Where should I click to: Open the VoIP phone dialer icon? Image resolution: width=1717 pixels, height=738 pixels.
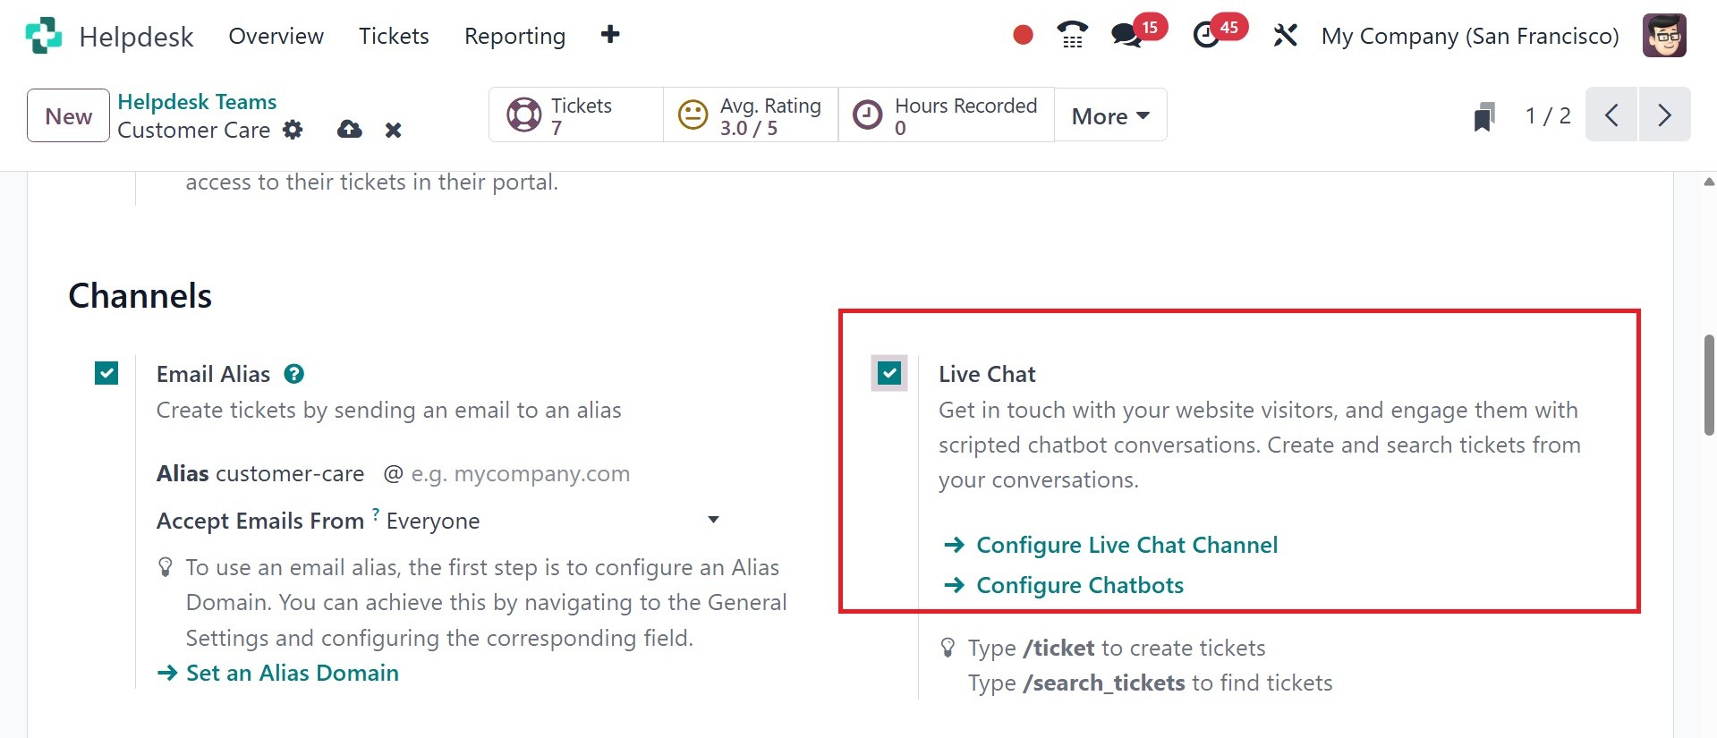[1071, 36]
